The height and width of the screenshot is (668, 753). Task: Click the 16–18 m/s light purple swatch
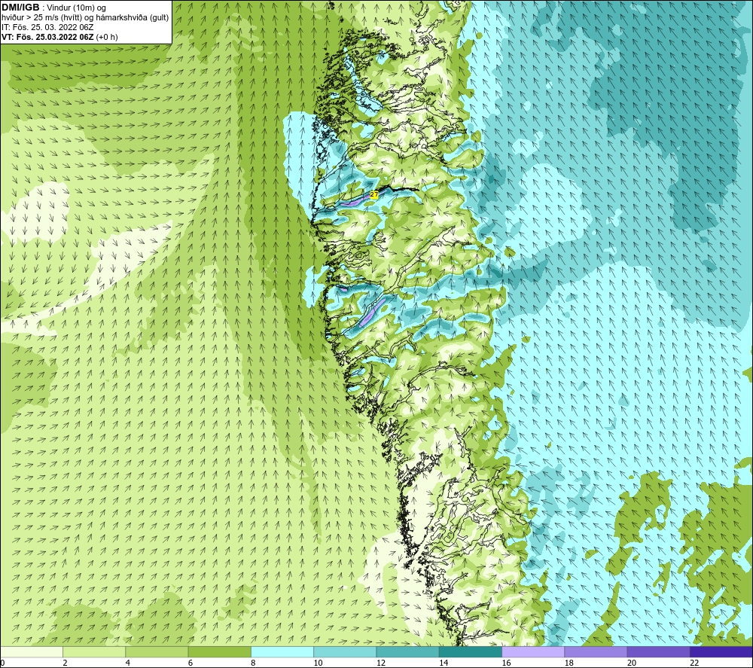(533, 651)
